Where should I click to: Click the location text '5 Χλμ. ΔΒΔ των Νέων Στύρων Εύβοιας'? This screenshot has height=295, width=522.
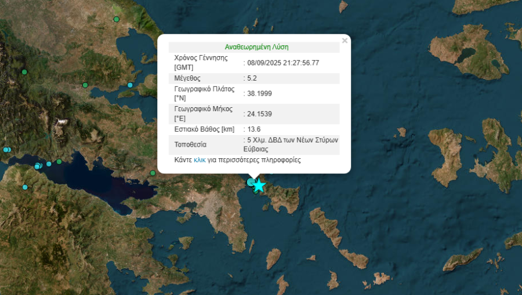291,144
